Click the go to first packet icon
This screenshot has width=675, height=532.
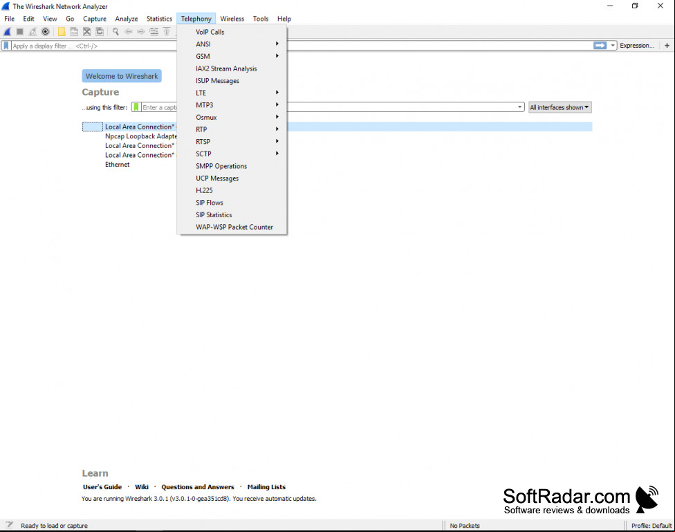click(x=167, y=31)
